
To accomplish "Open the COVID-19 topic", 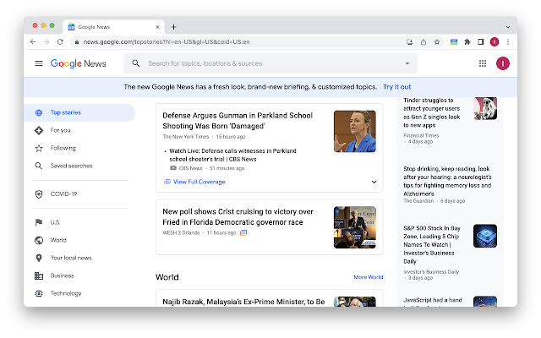I will click(x=63, y=194).
